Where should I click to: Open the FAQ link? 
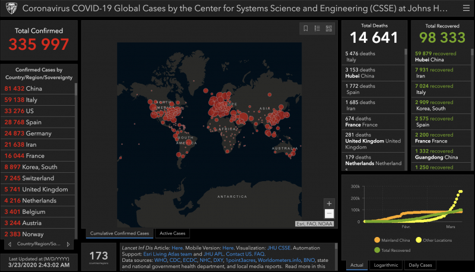point(259,254)
